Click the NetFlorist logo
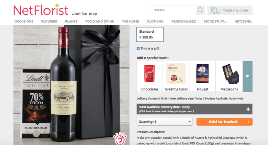Screen dimensions: 268x145 41,10
